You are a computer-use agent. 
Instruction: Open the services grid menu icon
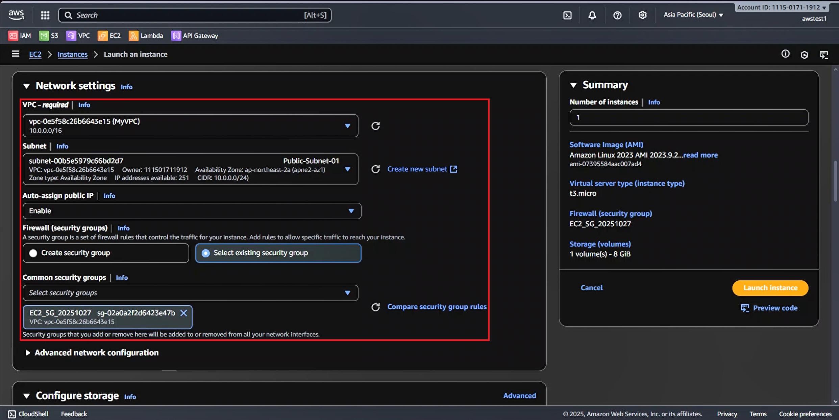[45, 15]
